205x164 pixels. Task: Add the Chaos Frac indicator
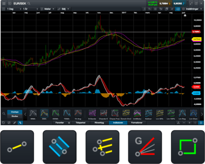pos(115,115)
